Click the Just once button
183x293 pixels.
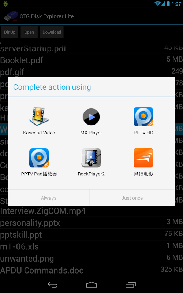pos(132,198)
